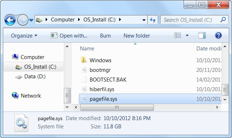Click the bootmgr file icon
Screen dimensions: 232x138
[84, 70]
